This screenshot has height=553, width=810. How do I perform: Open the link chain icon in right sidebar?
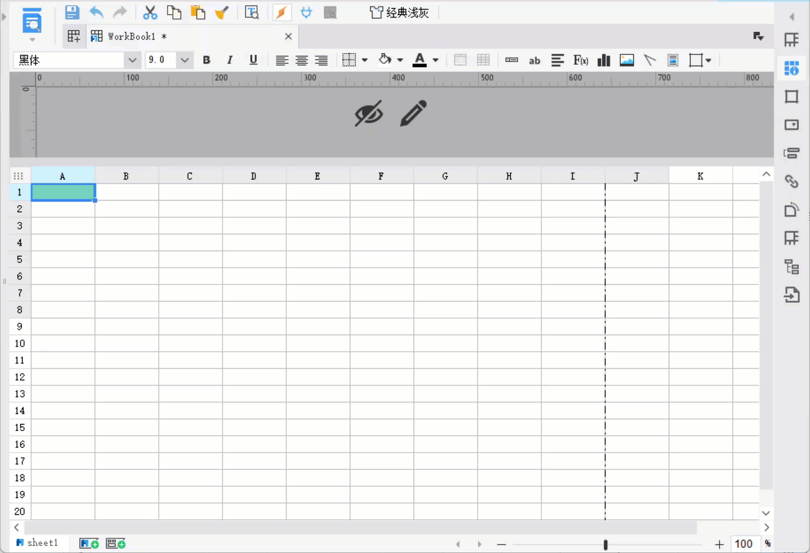point(791,182)
